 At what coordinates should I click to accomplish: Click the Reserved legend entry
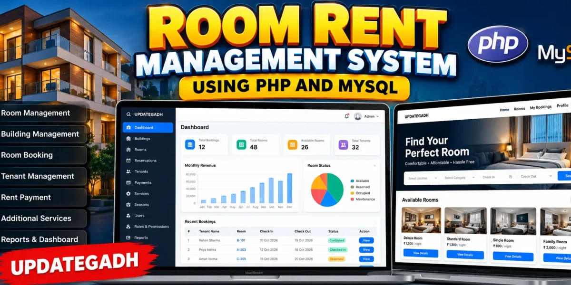click(x=360, y=187)
